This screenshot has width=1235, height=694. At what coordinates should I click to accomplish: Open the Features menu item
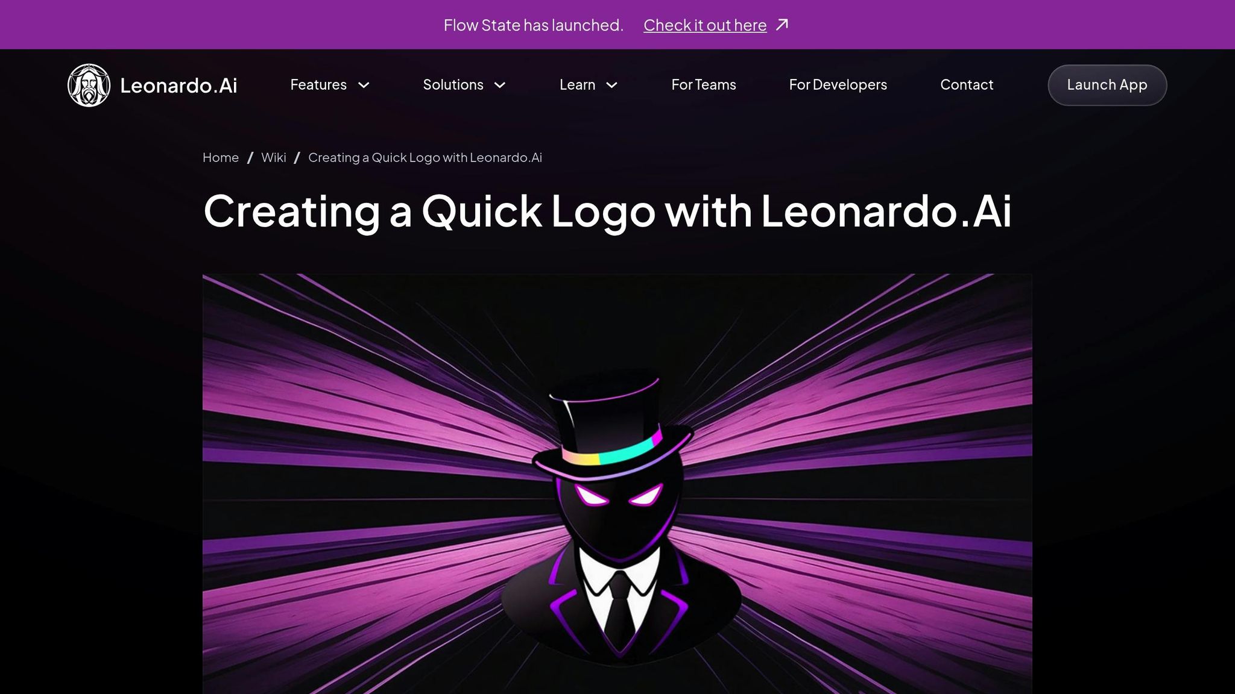click(318, 84)
